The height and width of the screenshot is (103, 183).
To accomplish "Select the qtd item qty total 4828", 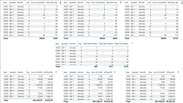I will pos(115,38).
